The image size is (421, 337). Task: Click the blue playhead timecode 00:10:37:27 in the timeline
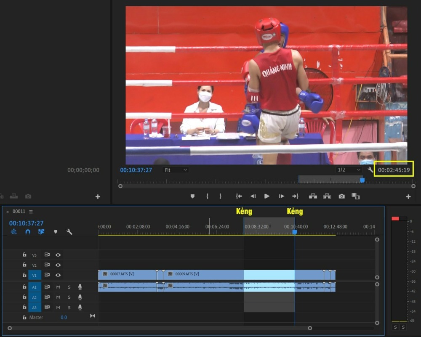(26, 223)
